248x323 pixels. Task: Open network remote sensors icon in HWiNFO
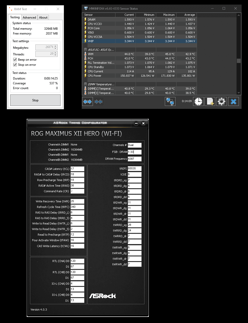pos(170,102)
